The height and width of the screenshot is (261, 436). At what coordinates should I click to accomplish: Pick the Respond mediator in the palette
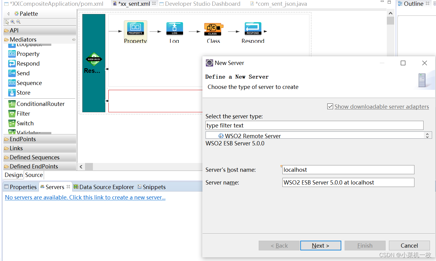point(24,63)
